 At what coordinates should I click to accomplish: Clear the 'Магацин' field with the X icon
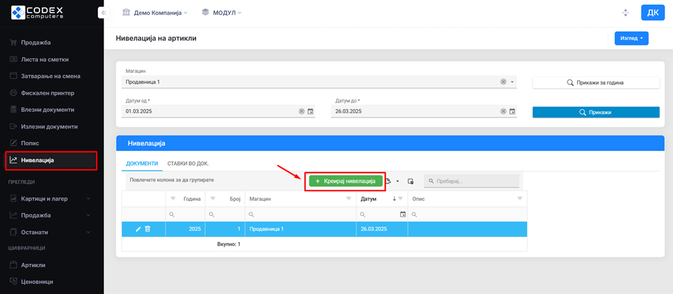pyautogui.click(x=503, y=81)
